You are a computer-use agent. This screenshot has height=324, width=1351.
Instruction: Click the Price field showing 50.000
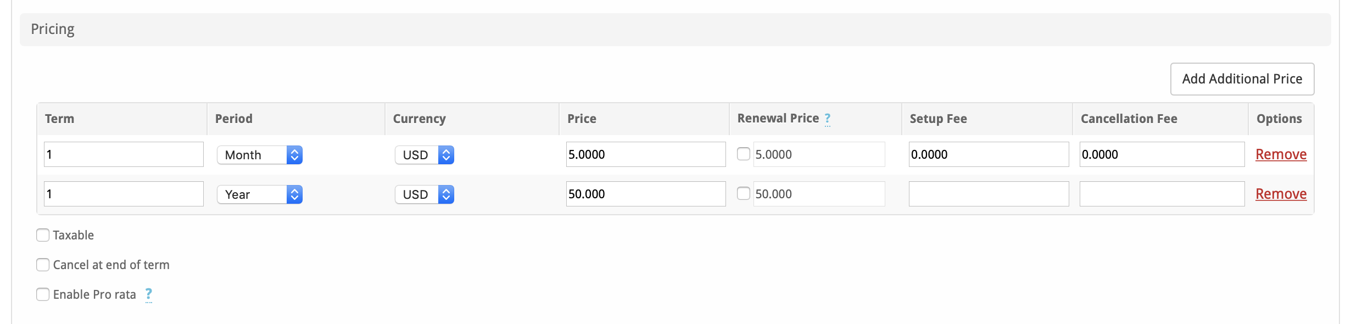[645, 194]
